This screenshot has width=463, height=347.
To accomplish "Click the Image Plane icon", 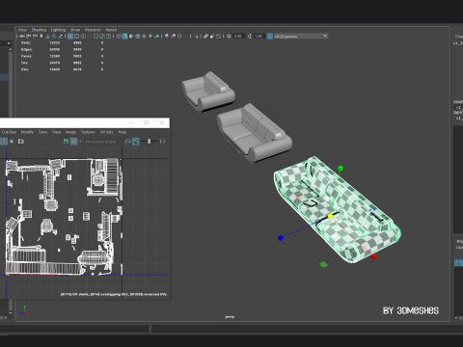I will 48,37.
